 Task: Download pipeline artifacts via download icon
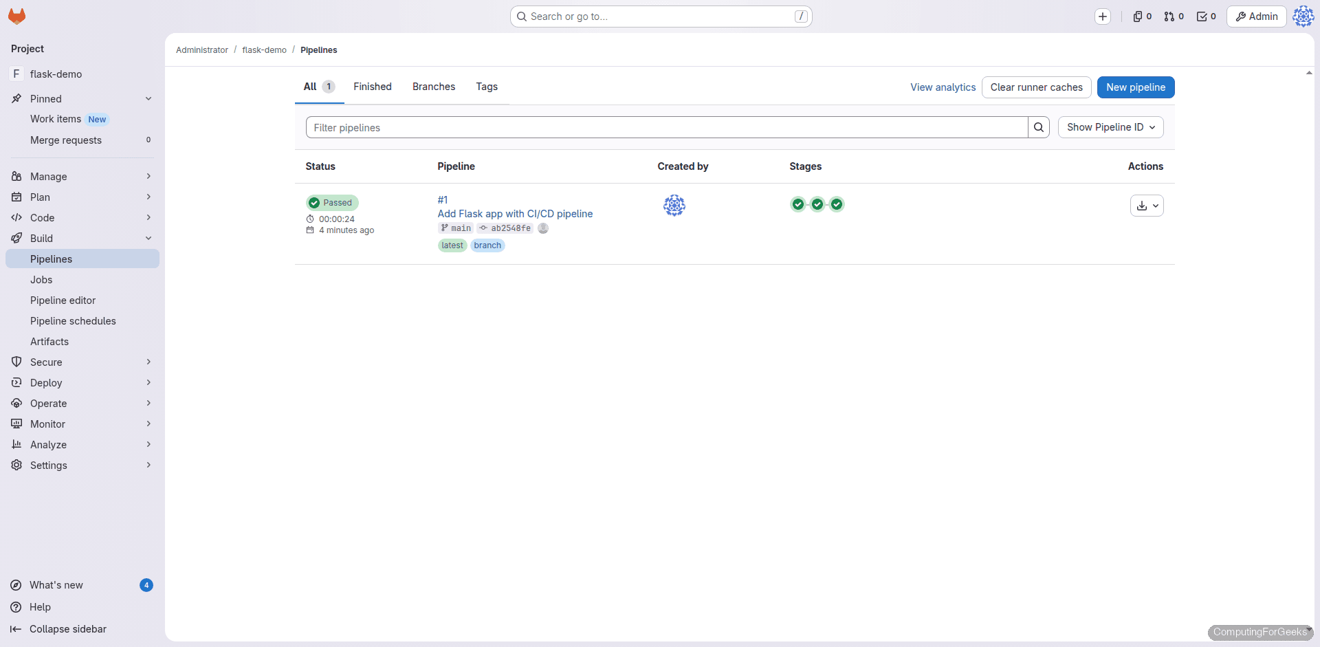(1141, 205)
